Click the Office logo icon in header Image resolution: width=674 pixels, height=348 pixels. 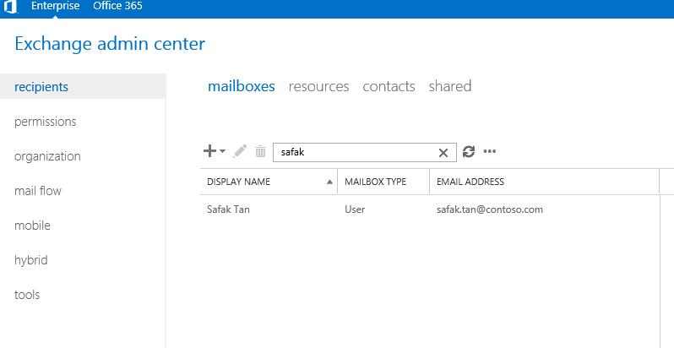click(11, 7)
